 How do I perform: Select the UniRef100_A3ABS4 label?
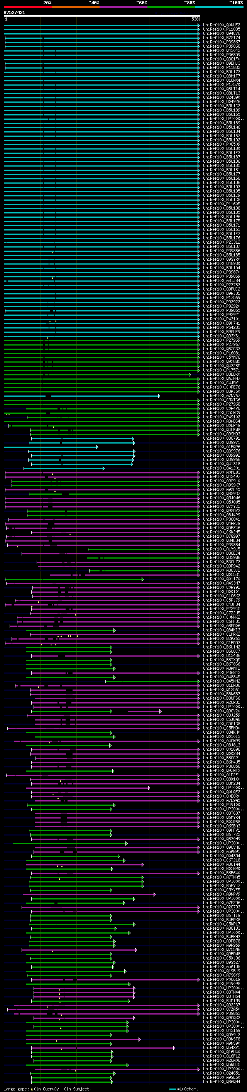(222, 421)
